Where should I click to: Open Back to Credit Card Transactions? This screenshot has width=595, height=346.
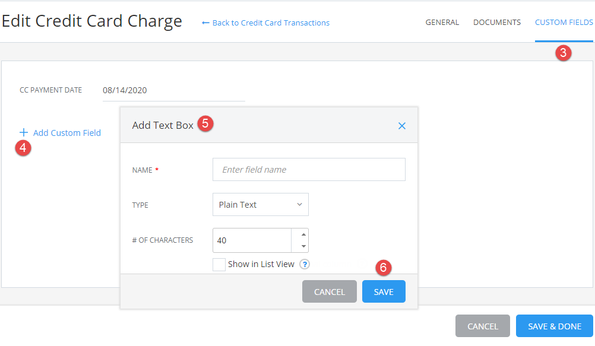click(x=270, y=23)
